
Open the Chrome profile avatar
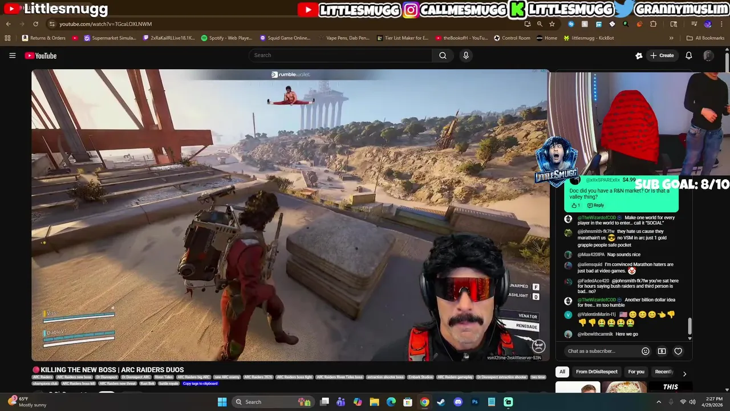[708, 24]
